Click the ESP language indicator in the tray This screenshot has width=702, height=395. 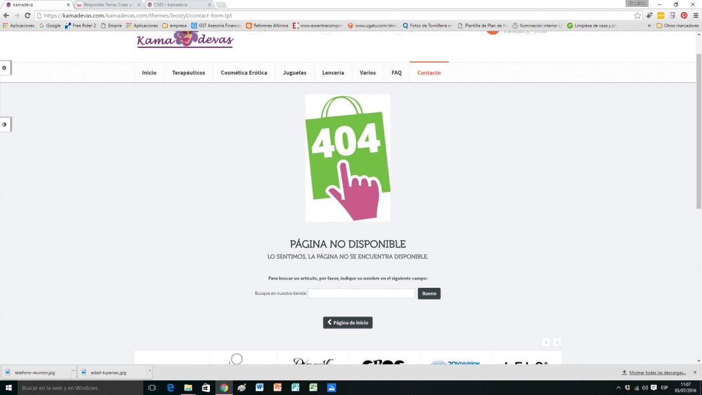click(664, 388)
